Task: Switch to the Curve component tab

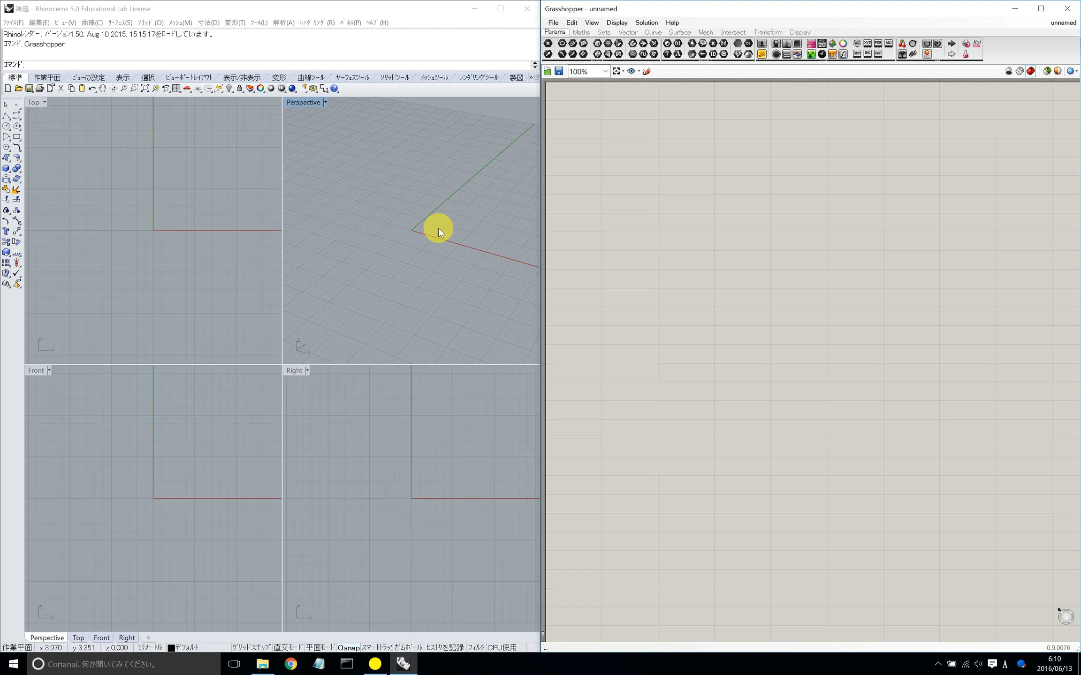Action: 653,32
